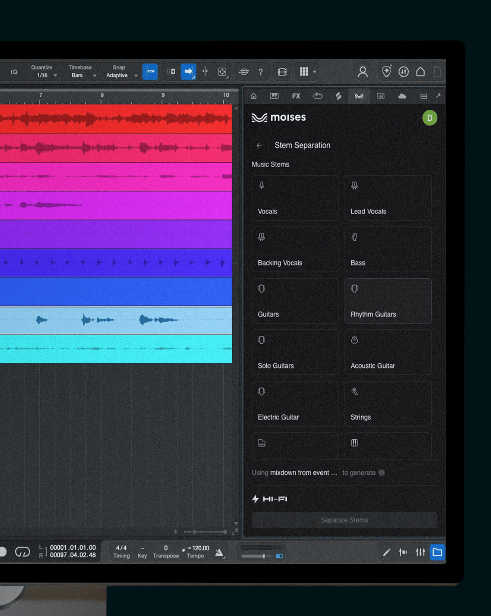Image resolution: width=491 pixels, height=616 pixels.
Task: Toggle the blue Browse folder button
Action: click(437, 552)
